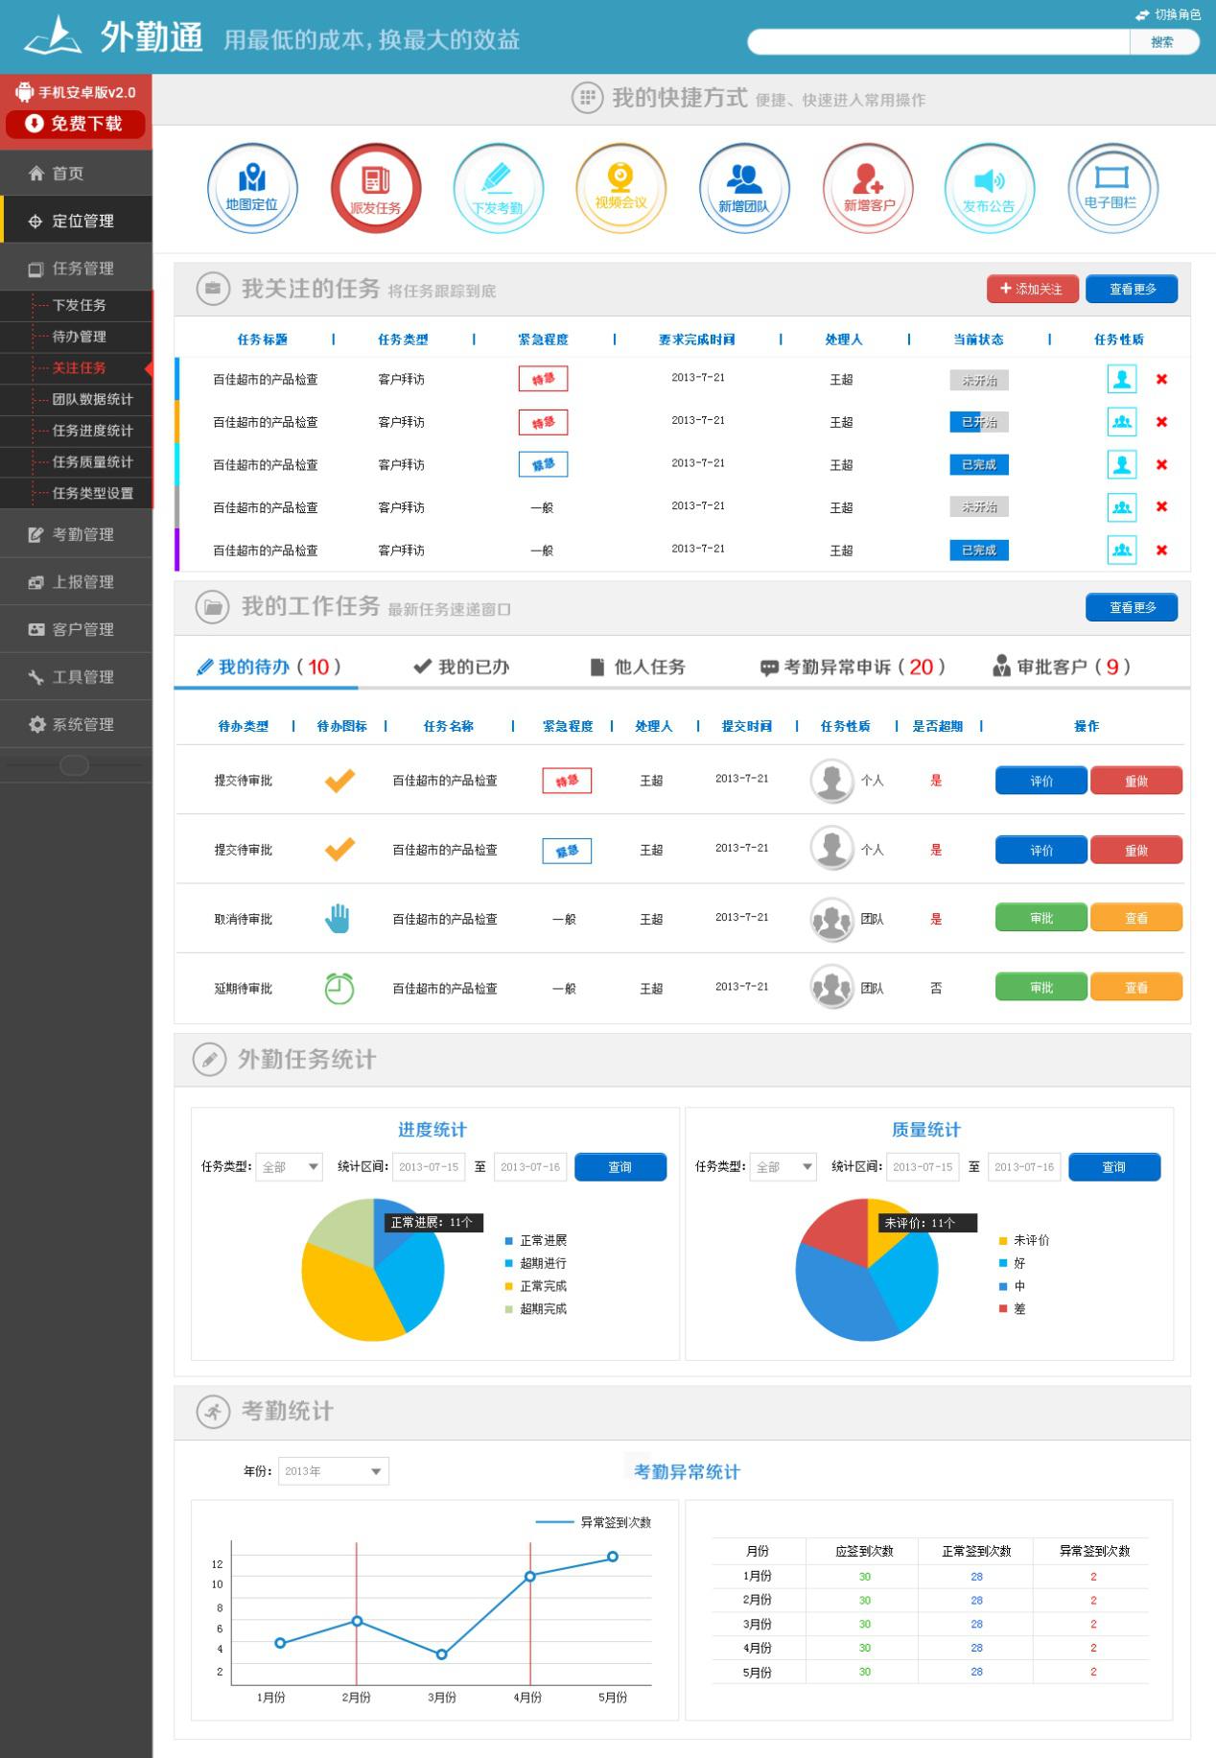Open the 电子围栏 geofence shortcut
1216x1758 pixels.
tap(1112, 188)
